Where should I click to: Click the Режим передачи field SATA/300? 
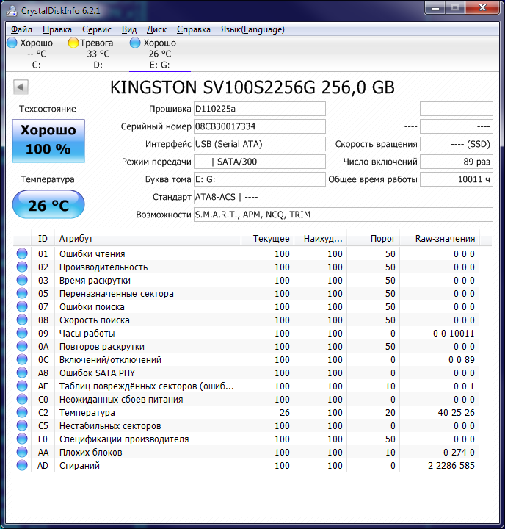click(260, 162)
